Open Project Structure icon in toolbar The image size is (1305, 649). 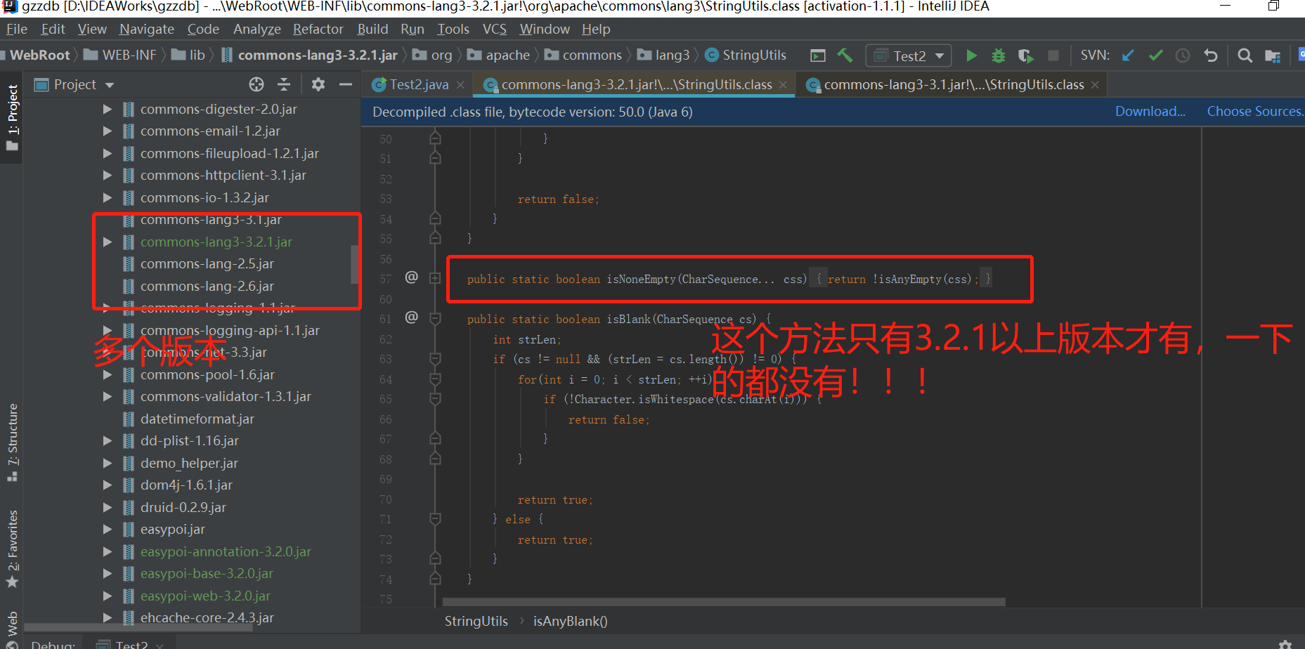1272,55
